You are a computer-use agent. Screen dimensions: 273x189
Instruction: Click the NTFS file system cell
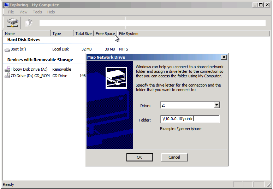point(124,49)
